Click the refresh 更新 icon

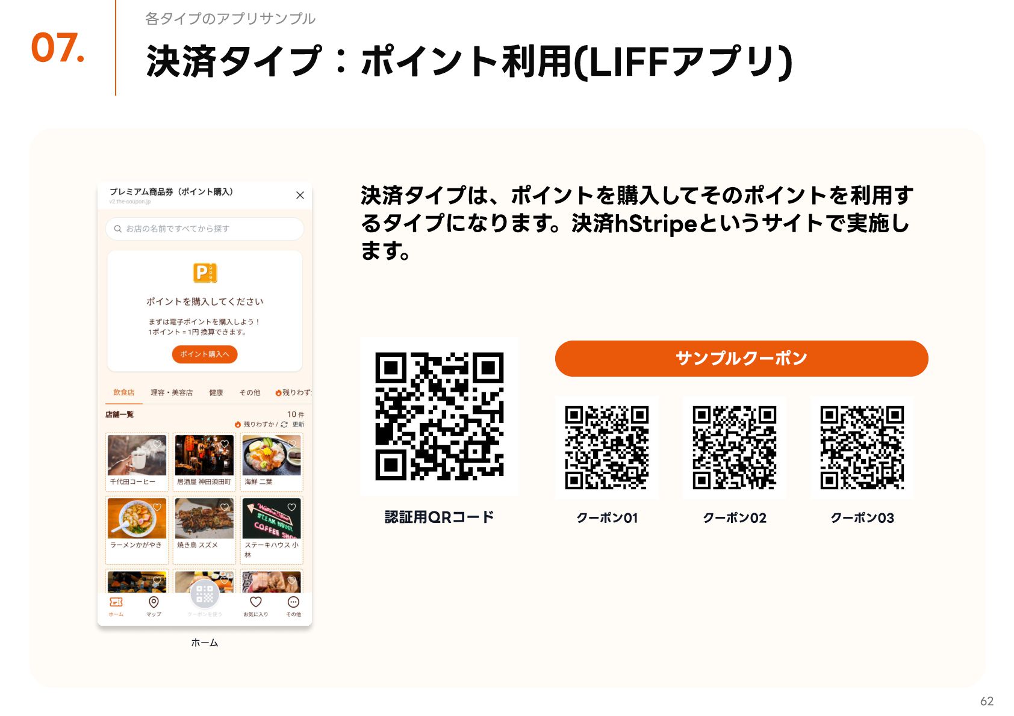click(x=284, y=424)
